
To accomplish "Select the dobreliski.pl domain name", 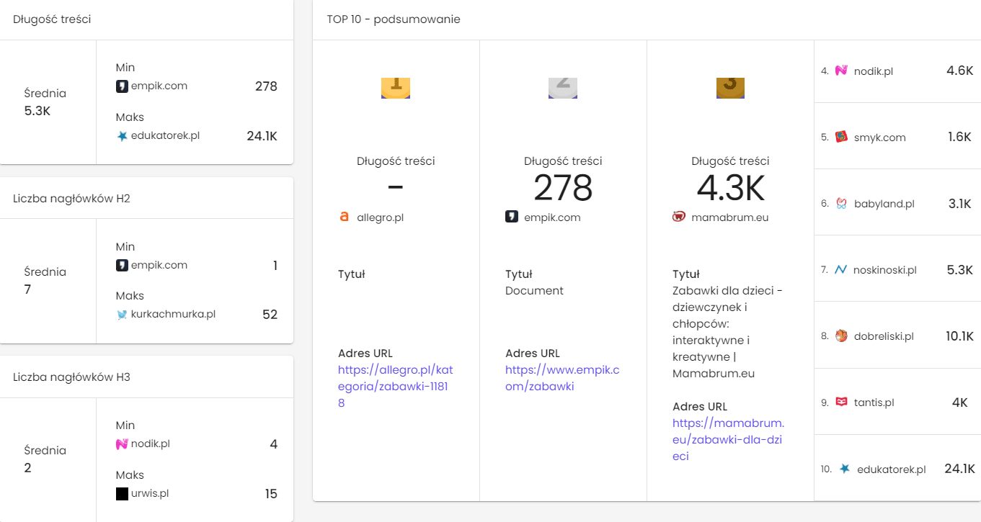I will pos(884,336).
